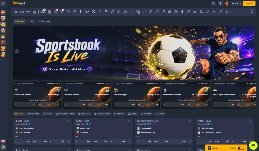Select the soccer sport icon with flame badge

pyautogui.click(x=43, y=12)
